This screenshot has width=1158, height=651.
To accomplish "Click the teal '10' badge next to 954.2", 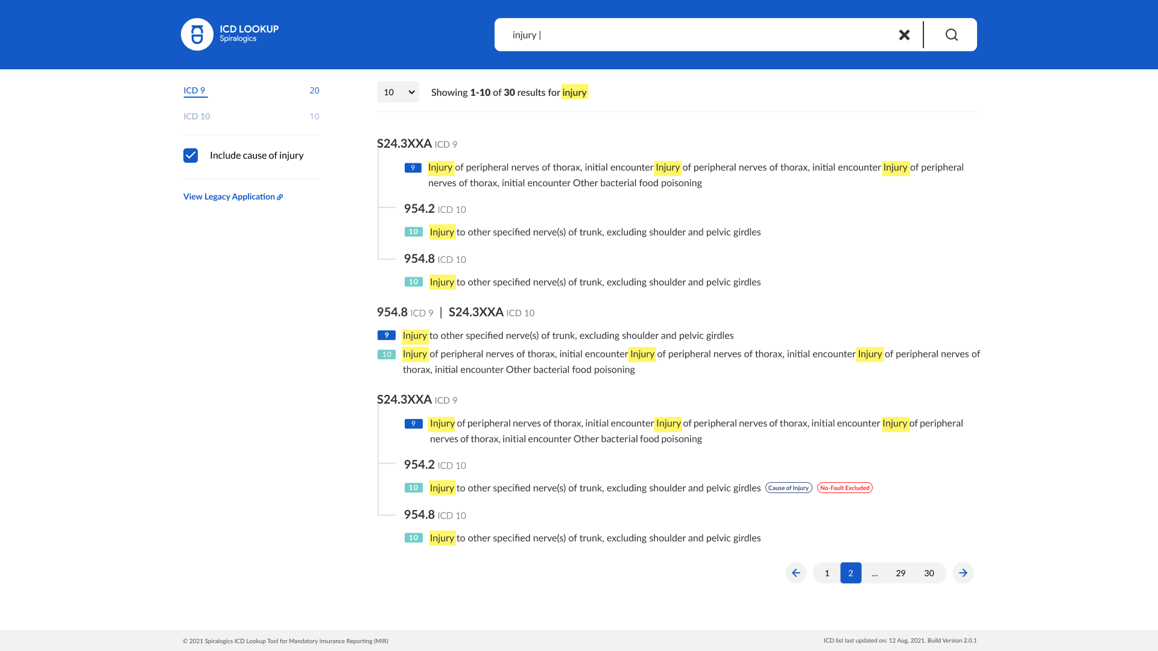I will [413, 231].
